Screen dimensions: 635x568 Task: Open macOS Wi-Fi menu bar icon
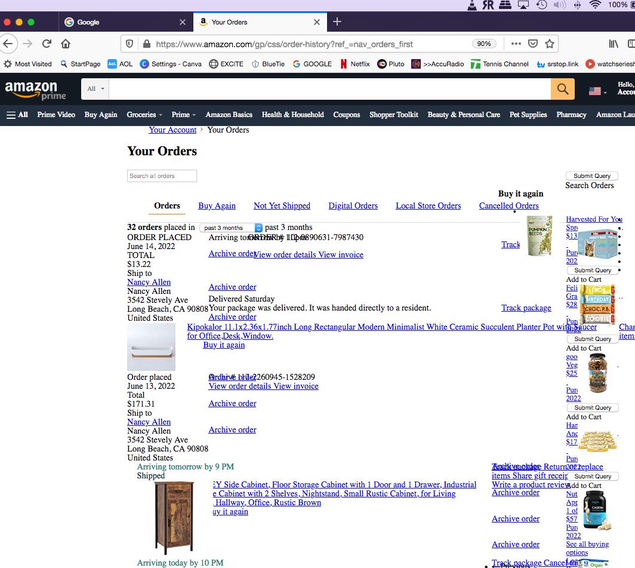[x=595, y=5]
